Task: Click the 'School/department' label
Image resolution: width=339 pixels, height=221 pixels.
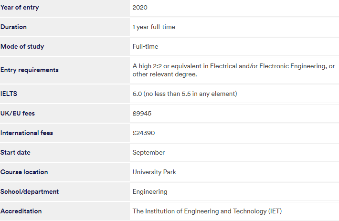Action: click(30, 191)
